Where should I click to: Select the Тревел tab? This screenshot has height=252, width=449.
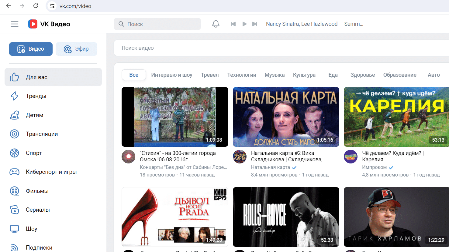(x=210, y=75)
